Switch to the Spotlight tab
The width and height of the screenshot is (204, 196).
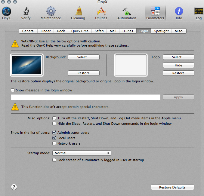pos(162,31)
